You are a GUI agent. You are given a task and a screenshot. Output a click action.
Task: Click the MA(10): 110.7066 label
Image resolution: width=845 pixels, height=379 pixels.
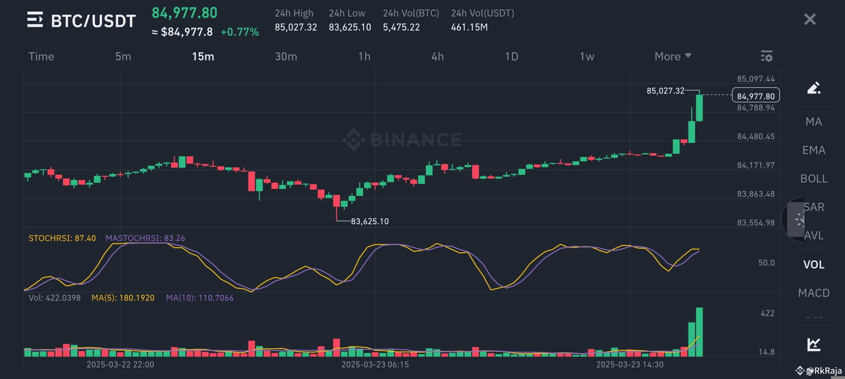tap(200, 298)
